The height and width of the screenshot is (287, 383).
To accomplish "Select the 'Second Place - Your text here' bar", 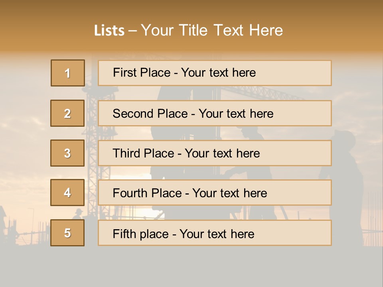I will (215, 113).
